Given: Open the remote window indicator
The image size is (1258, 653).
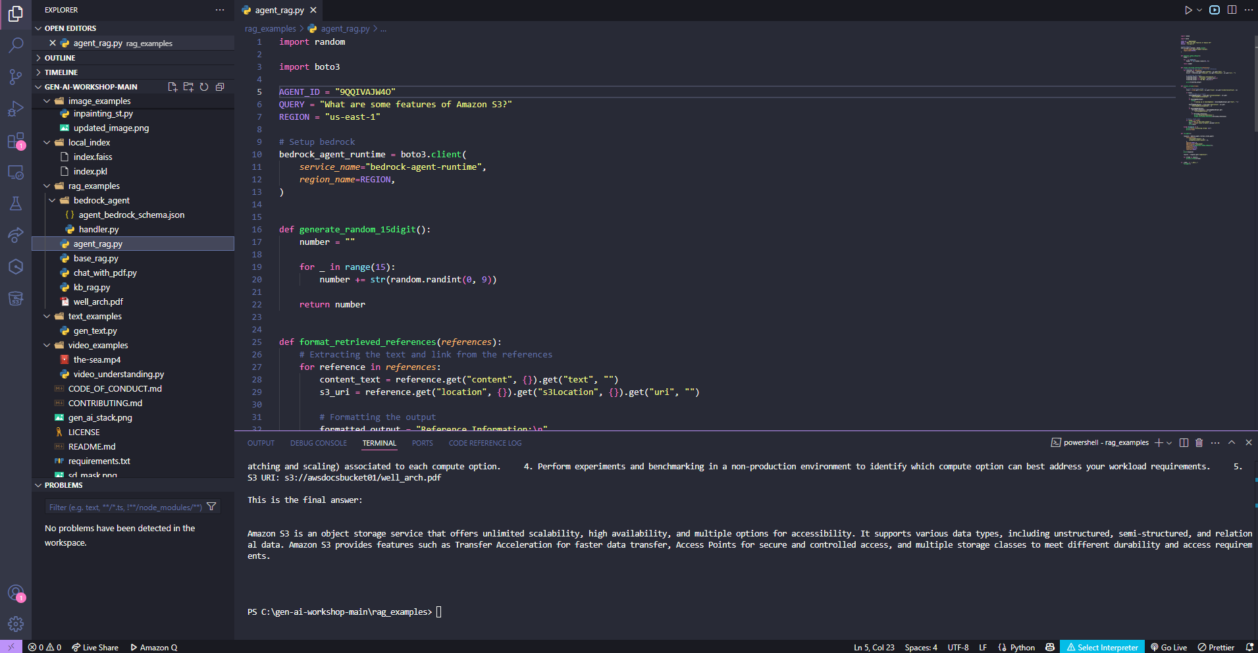Looking at the screenshot, I should [11, 647].
